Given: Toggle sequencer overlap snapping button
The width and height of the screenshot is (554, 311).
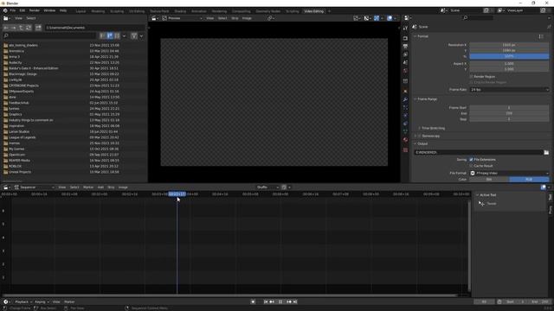Looking at the screenshot, I should (x=284, y=187).
